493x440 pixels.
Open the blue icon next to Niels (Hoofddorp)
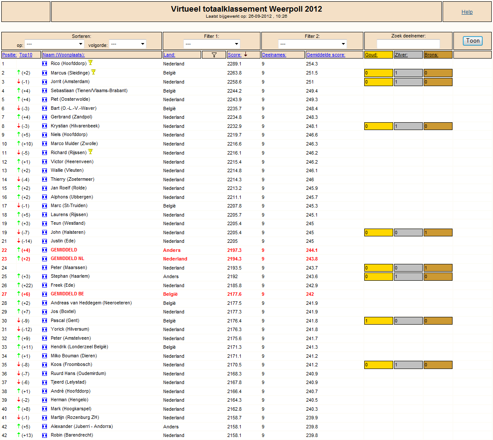[45, 135]
